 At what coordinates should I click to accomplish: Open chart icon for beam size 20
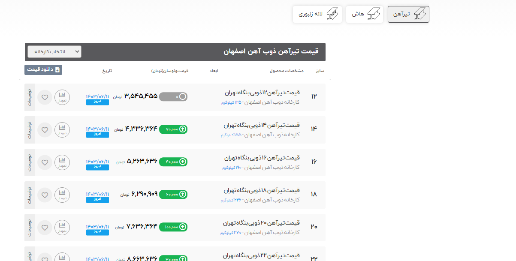62,227
